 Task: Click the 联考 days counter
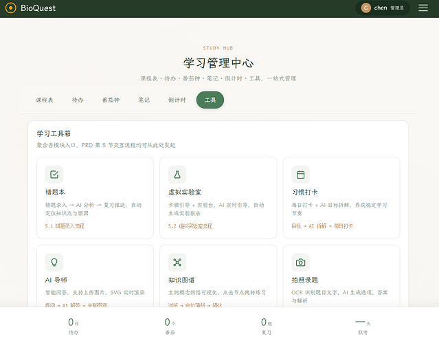[x=363, y=326]
